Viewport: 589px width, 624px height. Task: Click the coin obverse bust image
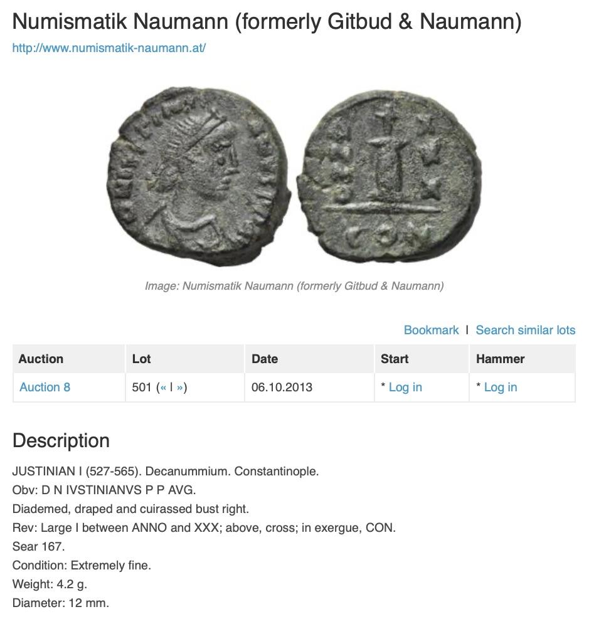click(198, 177)
